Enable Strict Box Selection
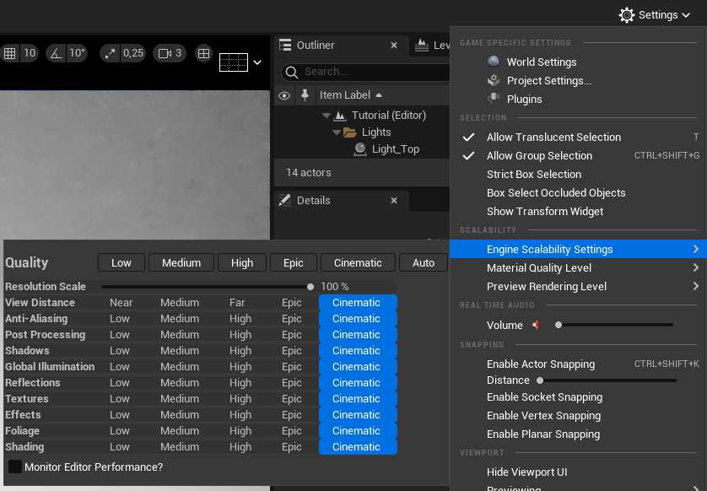 [x=579, y=174]
